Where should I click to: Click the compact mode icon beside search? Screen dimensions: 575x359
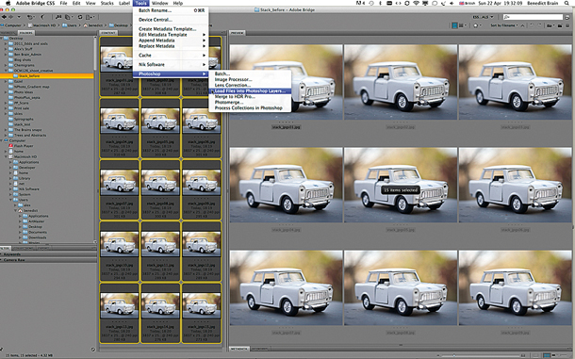[x=567, y=17]
